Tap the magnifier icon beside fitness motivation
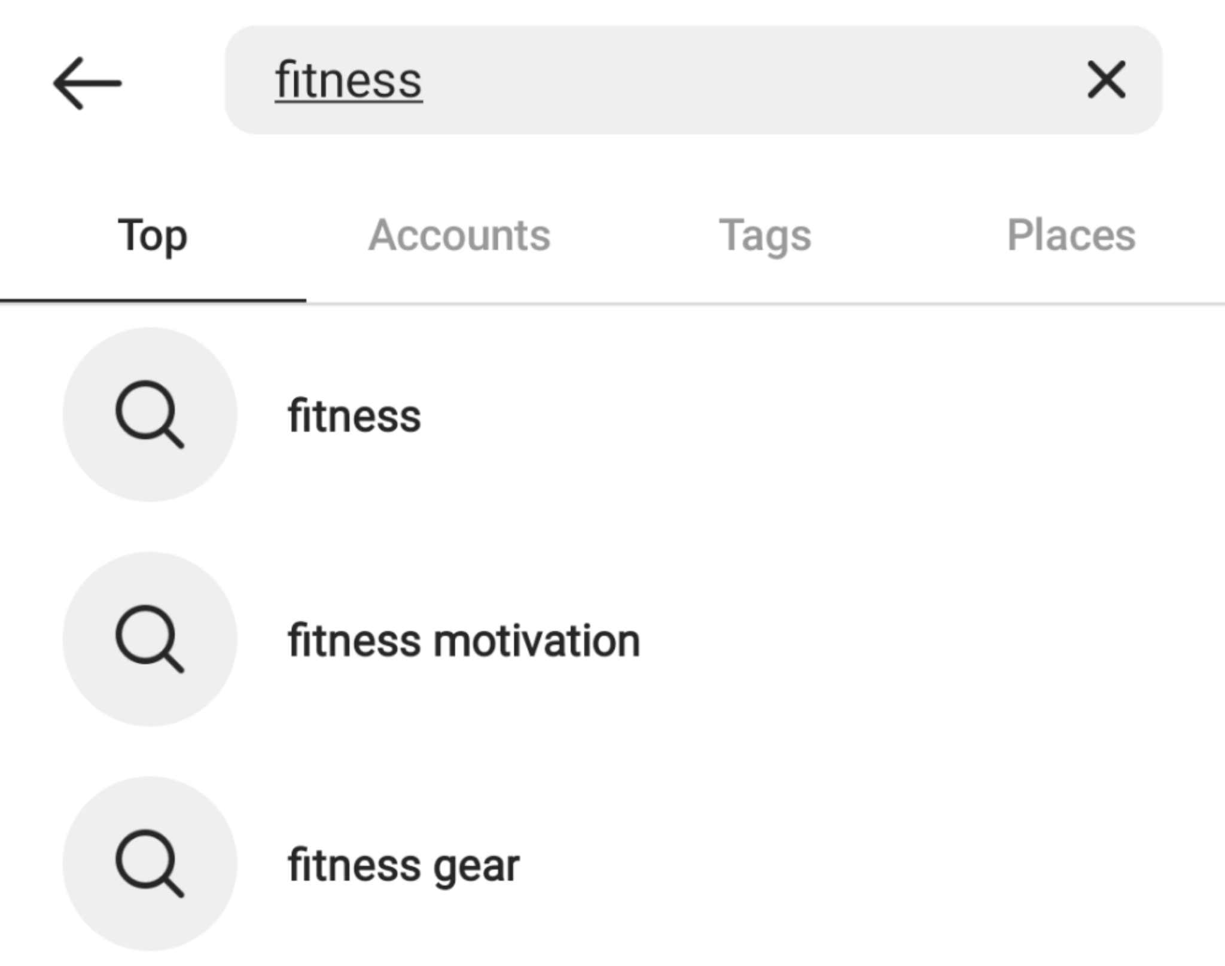 tap(150, 639)
